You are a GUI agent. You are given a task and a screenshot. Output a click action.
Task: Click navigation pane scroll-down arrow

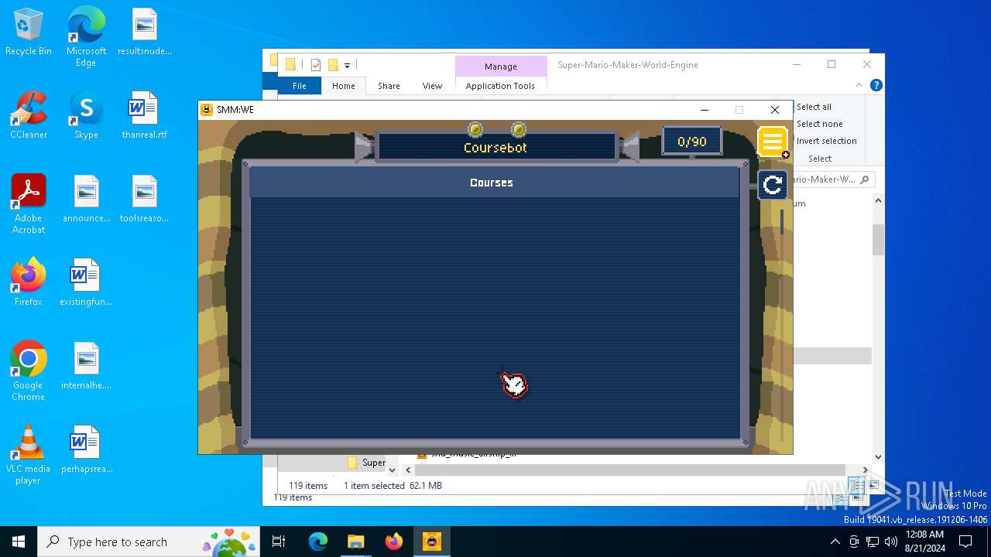pos(392,470)
